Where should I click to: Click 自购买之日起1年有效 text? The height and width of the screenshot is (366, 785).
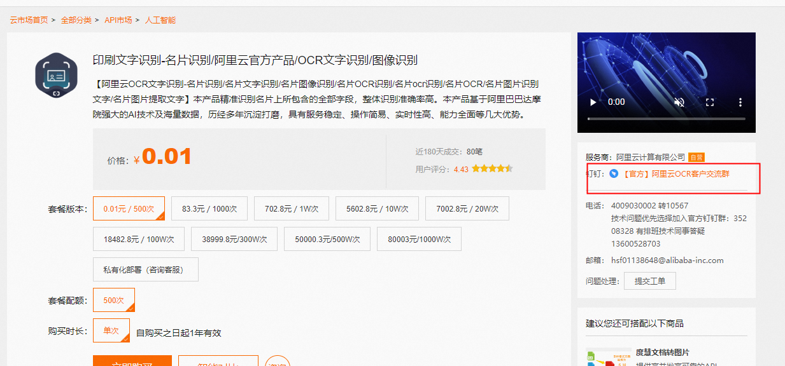click(179, 333)
